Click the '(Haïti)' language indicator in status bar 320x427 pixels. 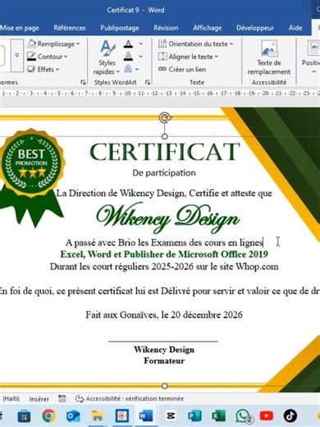pyautogui.click(x=11, y=399)
